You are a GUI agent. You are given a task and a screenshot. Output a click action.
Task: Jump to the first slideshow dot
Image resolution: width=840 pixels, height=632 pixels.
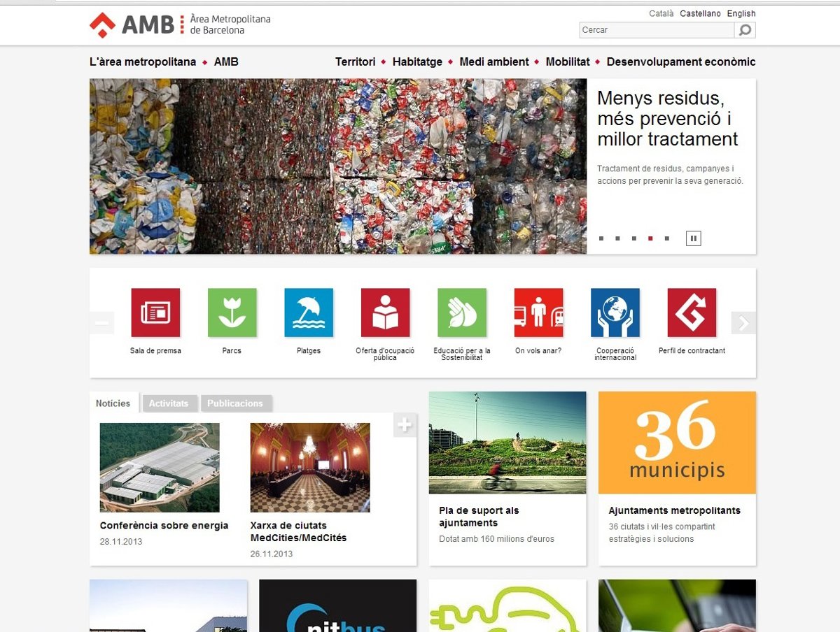pyautogui.click(x=601, y=238)
